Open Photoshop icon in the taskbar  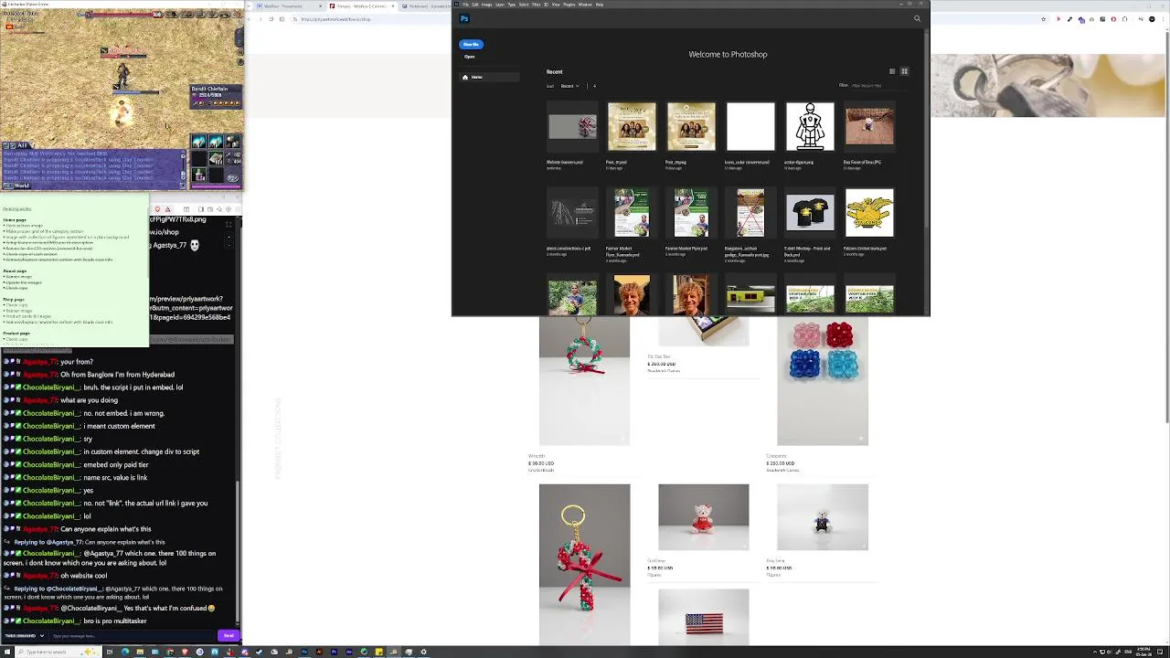tap(304, 652)
